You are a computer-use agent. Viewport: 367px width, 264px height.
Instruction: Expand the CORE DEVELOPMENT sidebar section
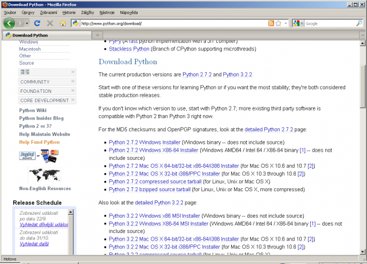(x=47, y=100)
